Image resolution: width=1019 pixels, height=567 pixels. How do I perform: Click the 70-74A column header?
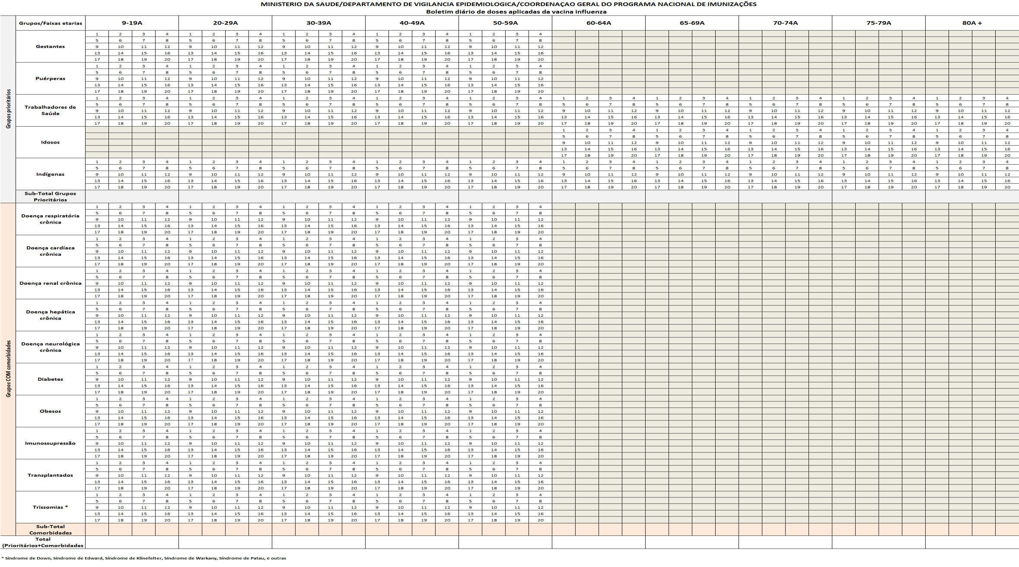(x=785, y=23)
